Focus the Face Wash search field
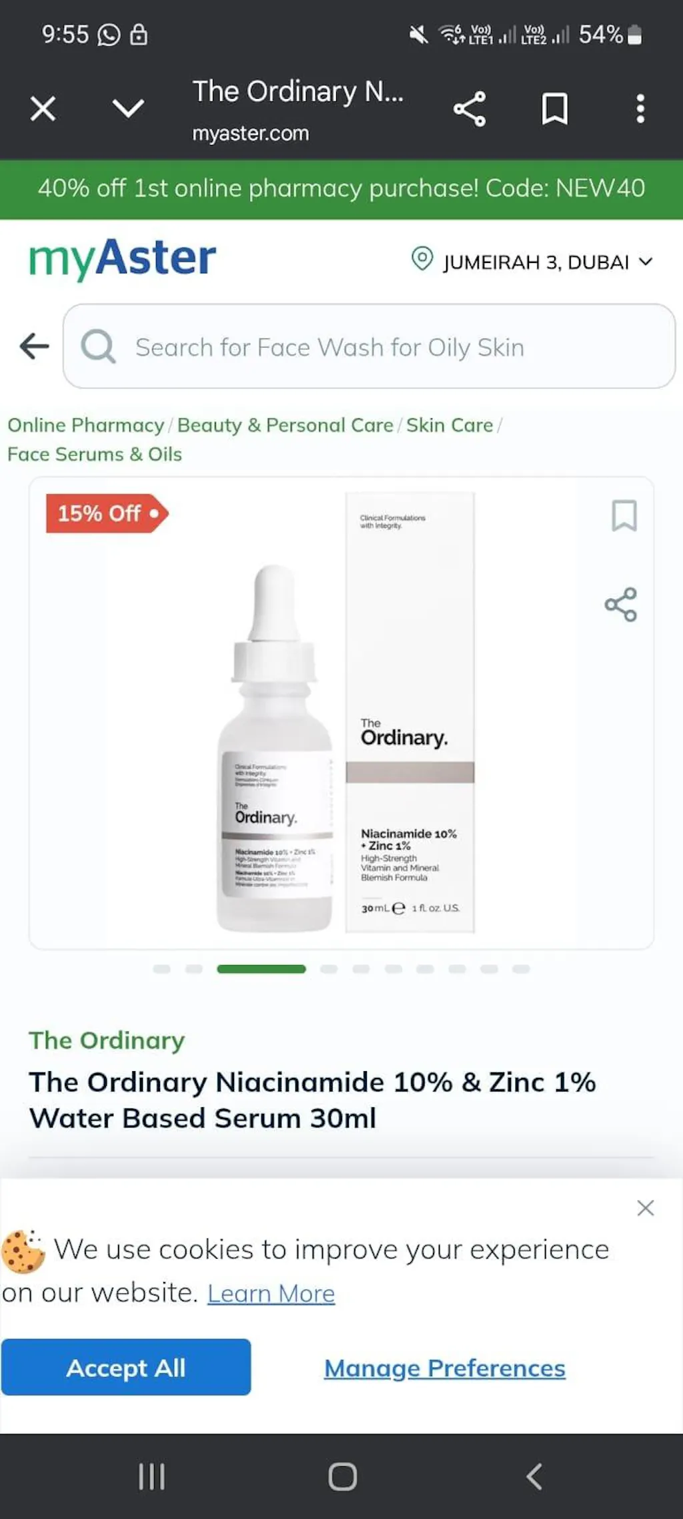This screenshot has width=683, height=1519. click(369, 346)
